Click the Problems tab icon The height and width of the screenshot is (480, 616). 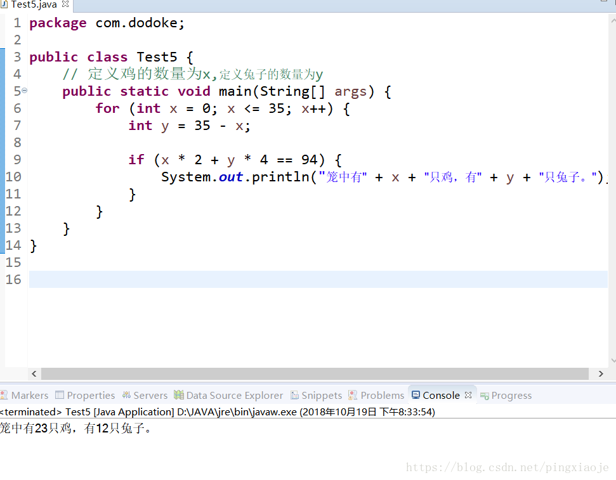click(353, 395)
